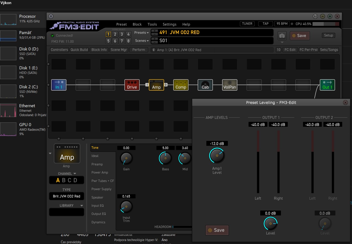The image size is (352, 244).
Task: Click the Amp1 Level knob
Action: point(217,156)
